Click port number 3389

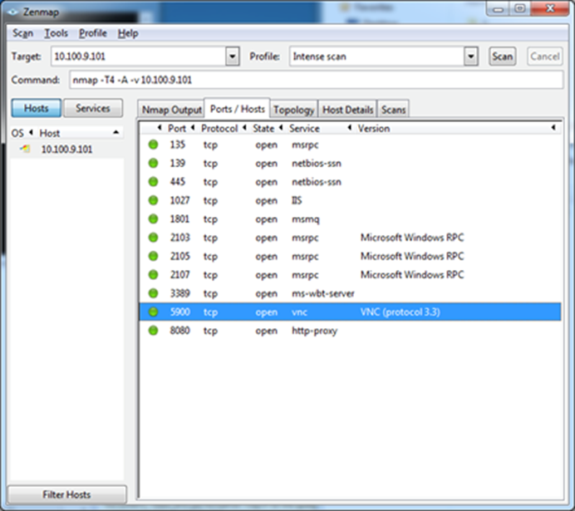pos(179,293)
